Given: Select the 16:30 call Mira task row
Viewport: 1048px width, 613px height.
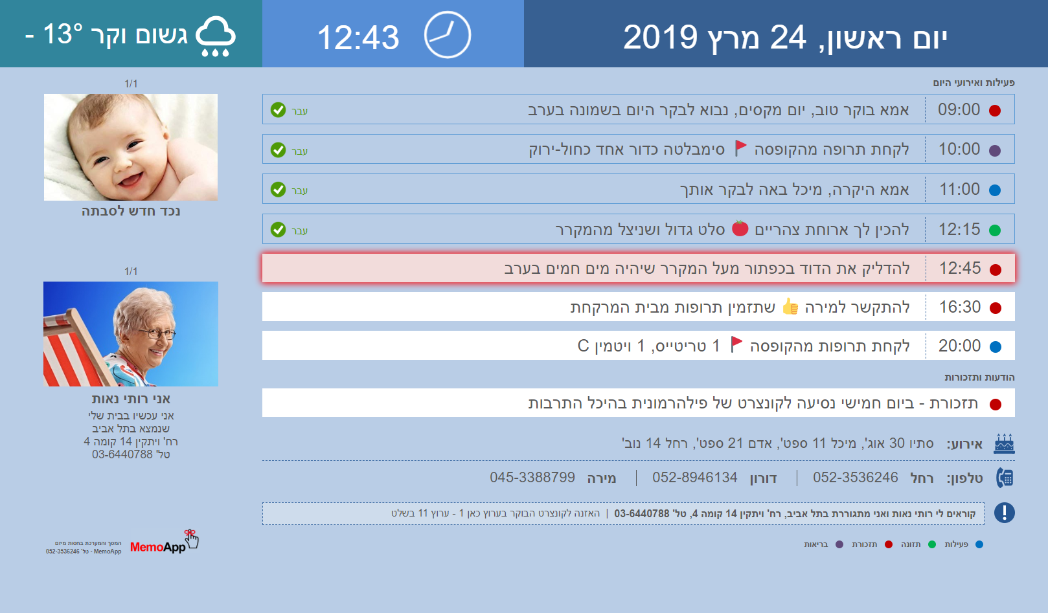Looking at the screenshot, I should [x=638, y=307].
